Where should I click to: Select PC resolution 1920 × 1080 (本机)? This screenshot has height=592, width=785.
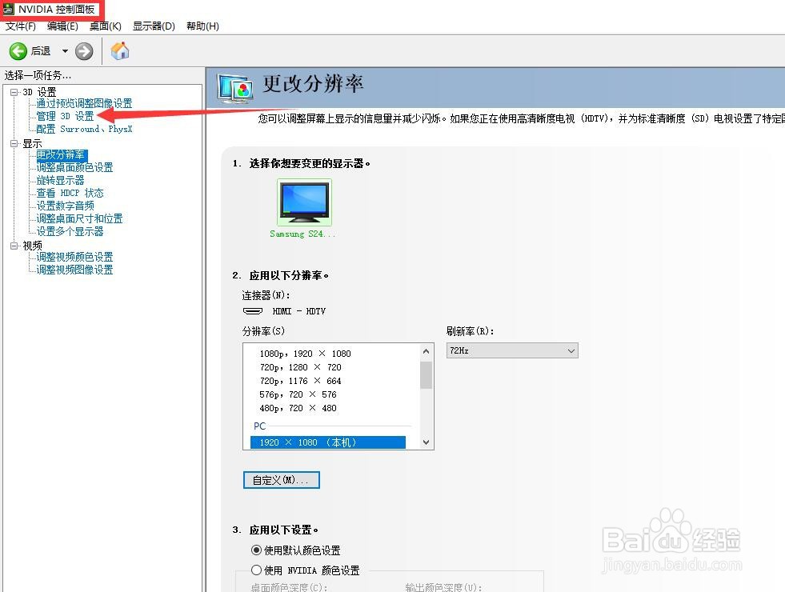pyautogui.click(x=327, y=442)
